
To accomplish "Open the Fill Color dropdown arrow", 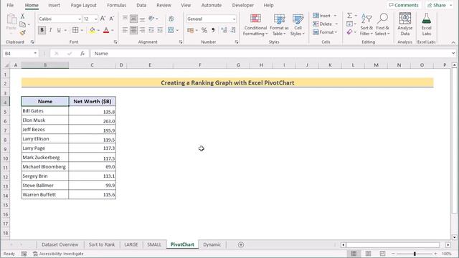I will (x=98, y=30).
